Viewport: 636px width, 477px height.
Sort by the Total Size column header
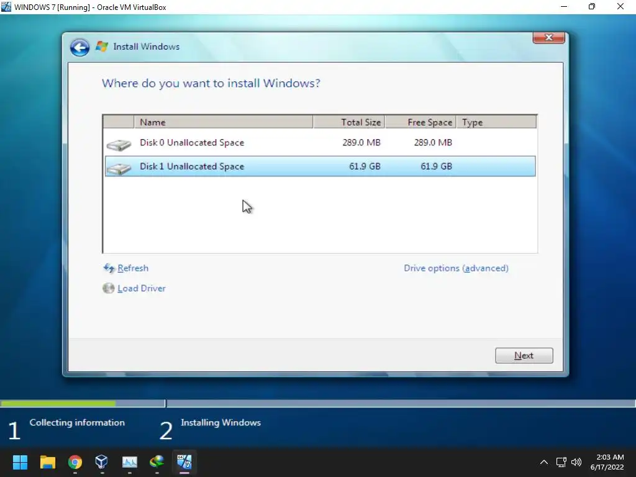[349, 122]
